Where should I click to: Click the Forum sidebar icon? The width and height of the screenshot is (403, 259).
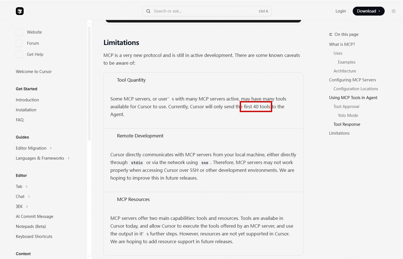[19, 43]
